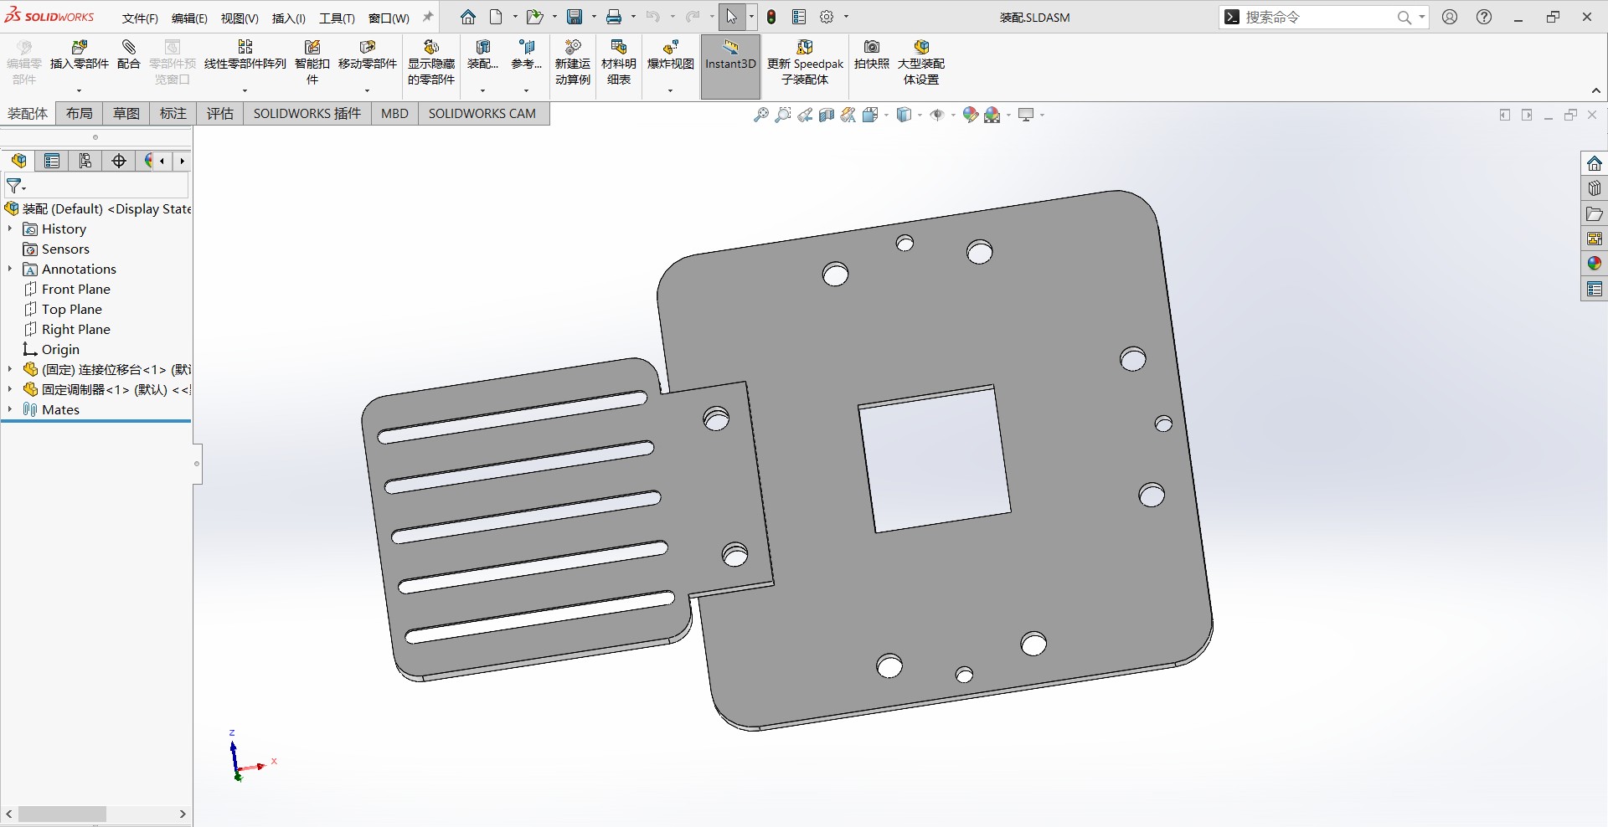The width and height of the screenshot is (1608, 827).
Task: Switch to the DimXpertManager crosshair tab
Action: (x=119, y=161)
